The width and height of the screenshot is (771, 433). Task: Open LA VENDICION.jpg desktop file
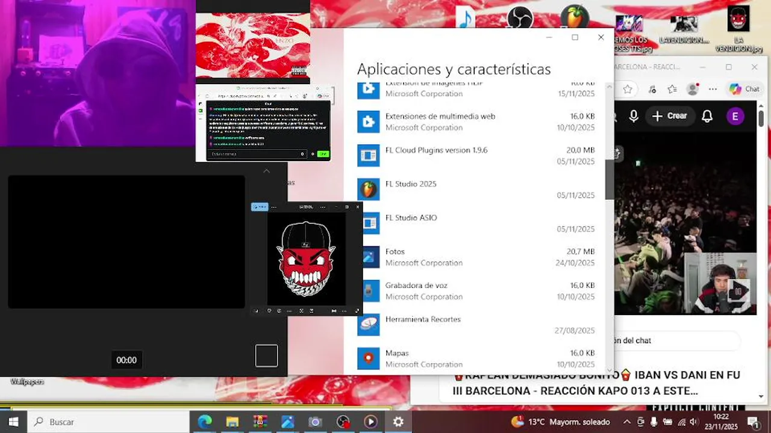(x=738, y=27)
